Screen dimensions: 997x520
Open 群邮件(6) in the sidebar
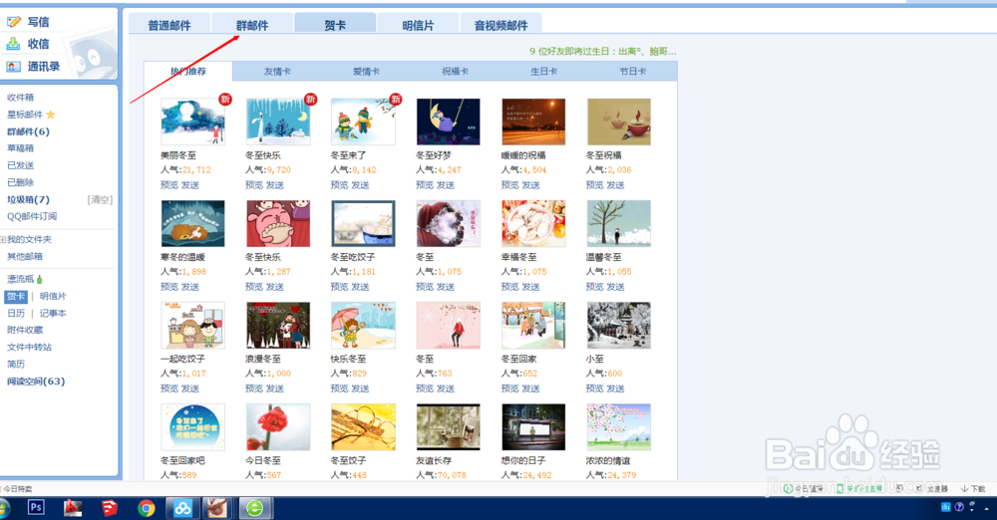click(x=28, y=131)
